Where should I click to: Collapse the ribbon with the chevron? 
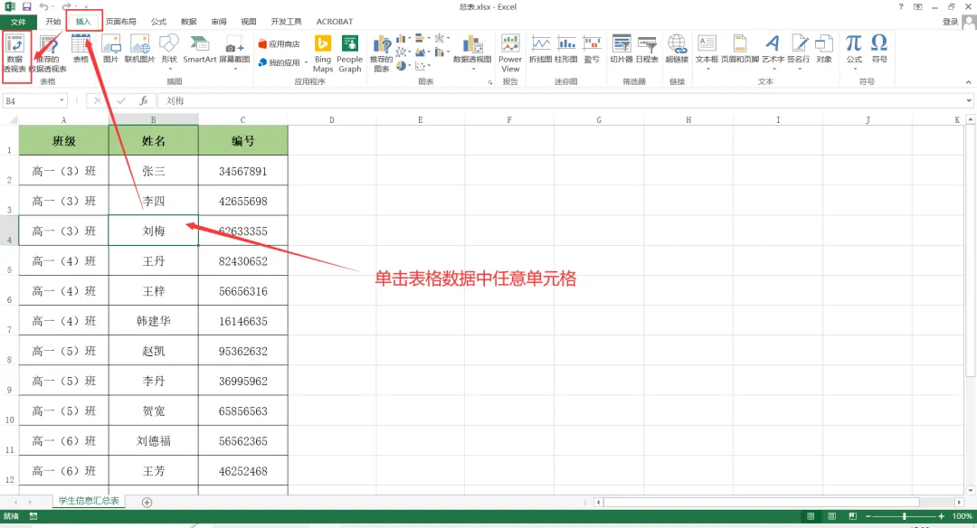click(x=968, y=82)
